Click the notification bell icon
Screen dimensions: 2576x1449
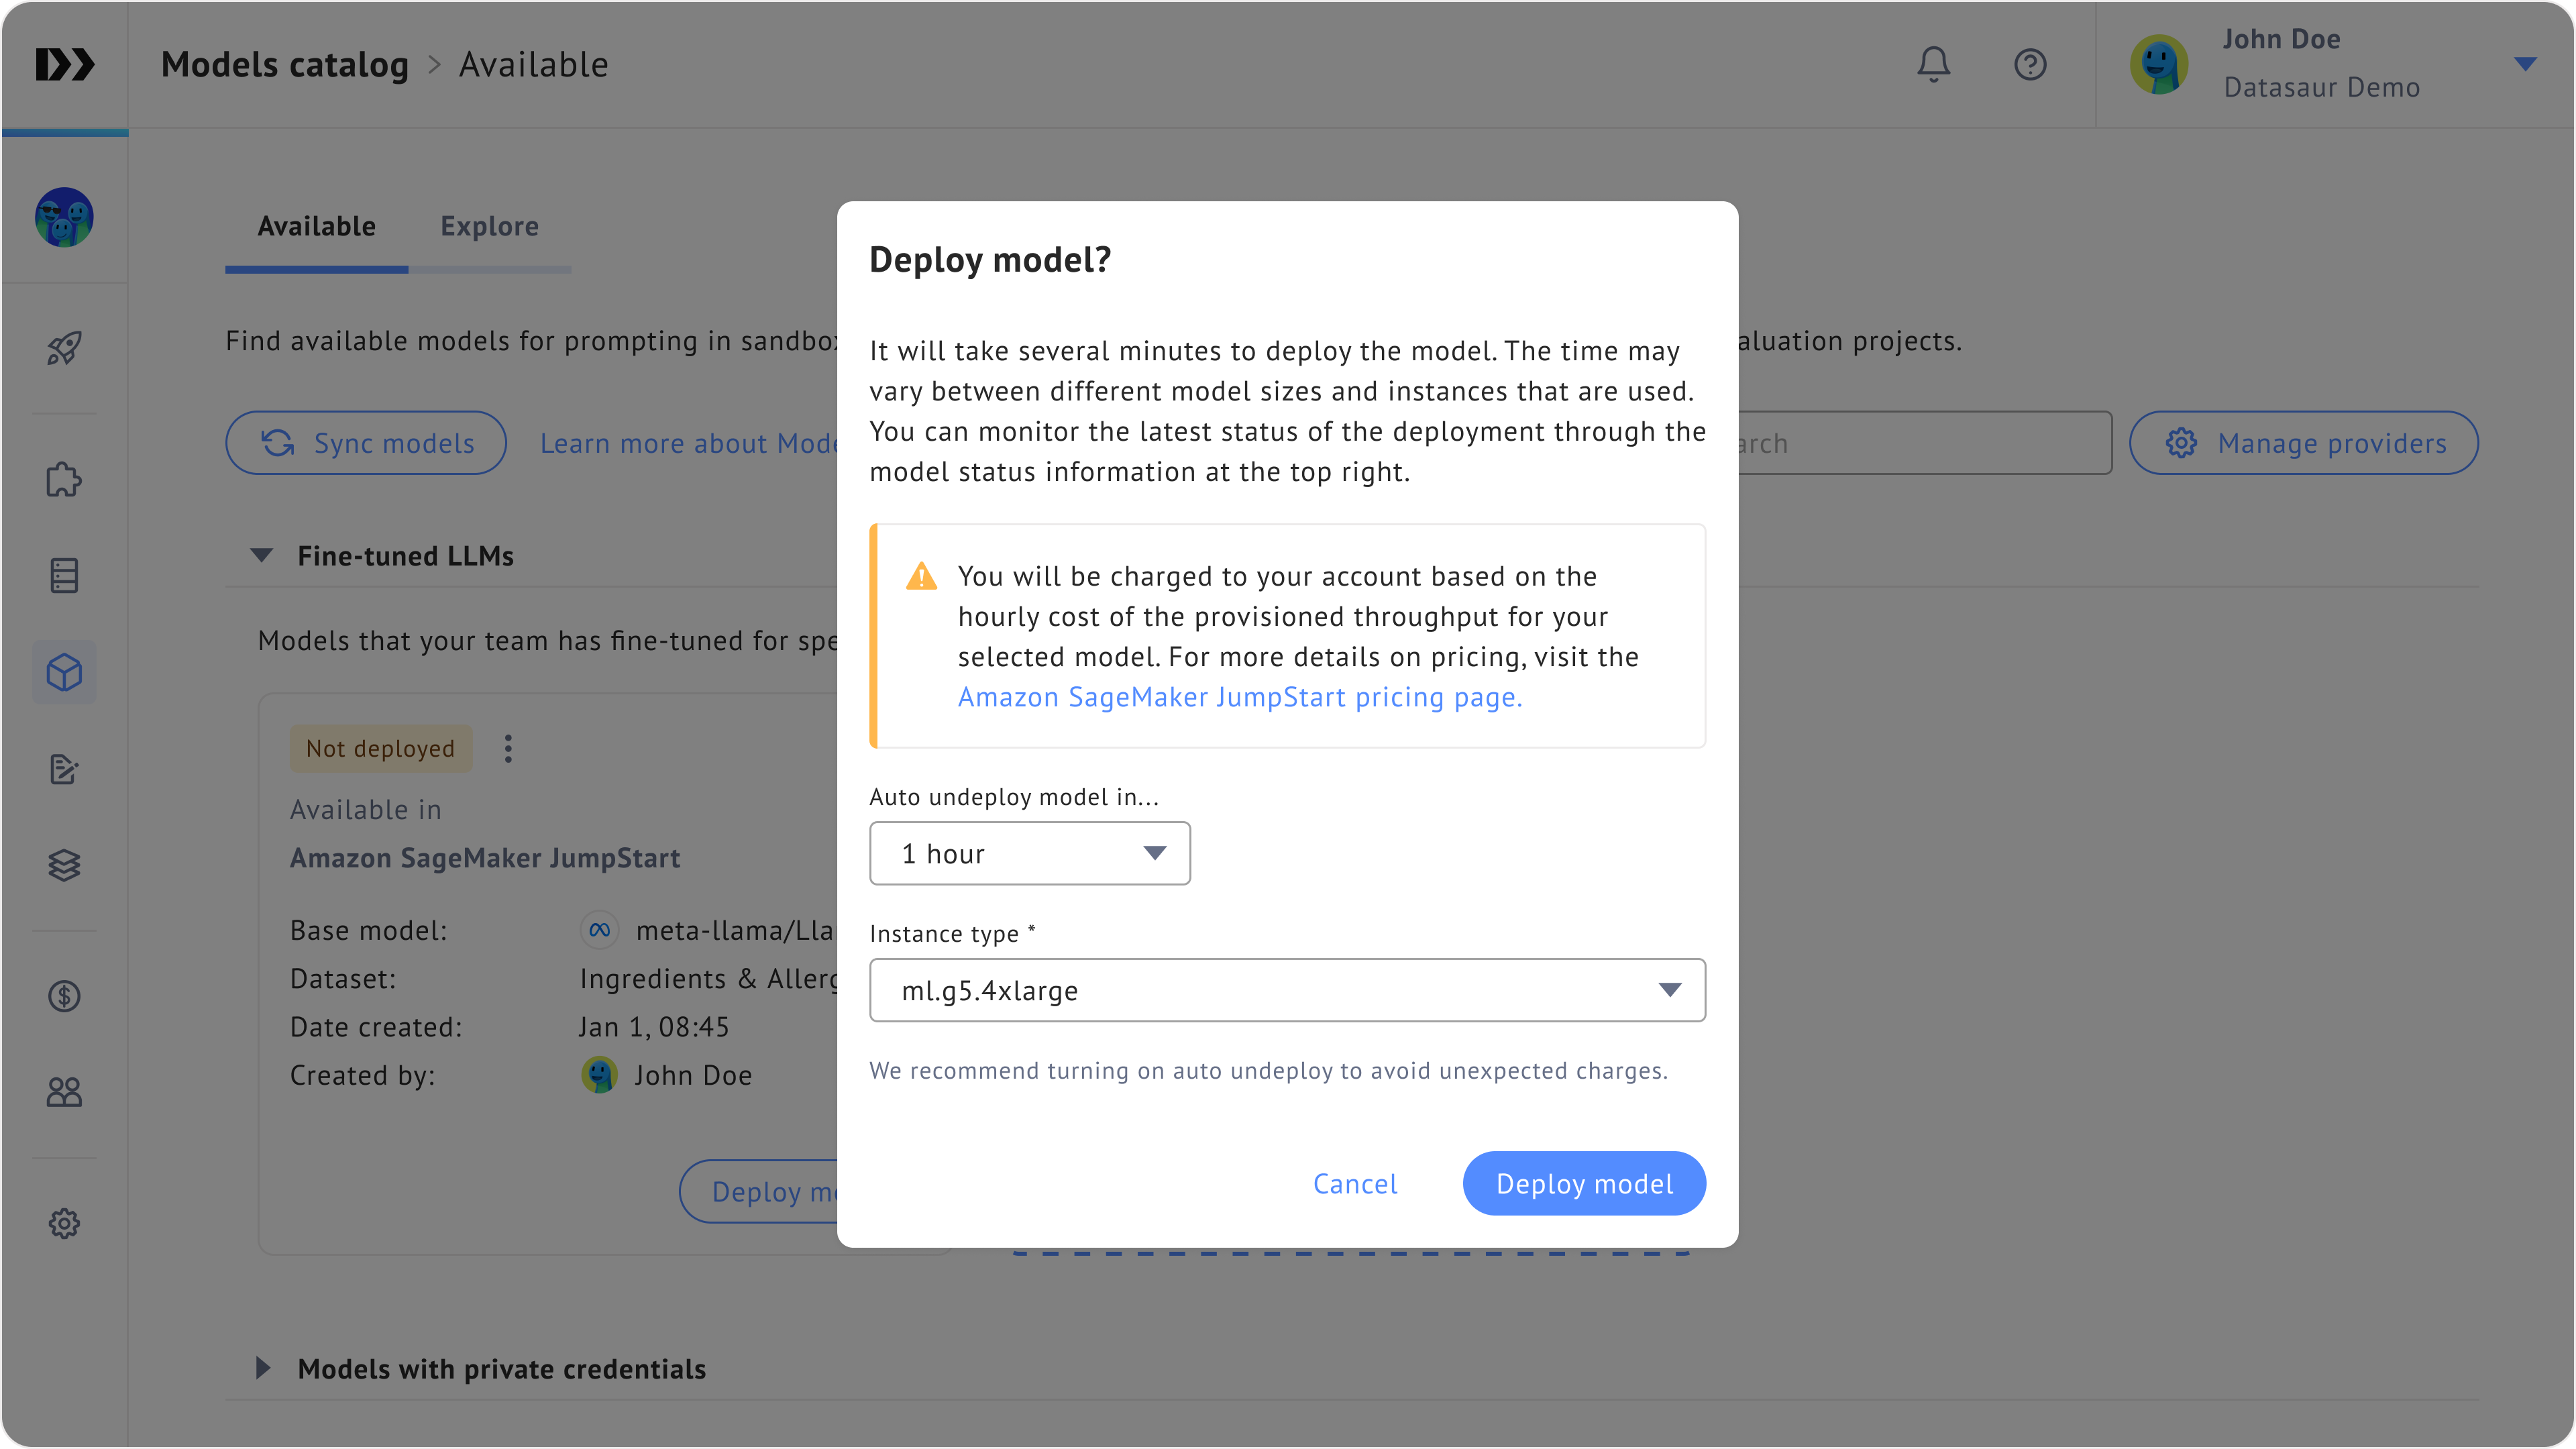(1933, 65)
